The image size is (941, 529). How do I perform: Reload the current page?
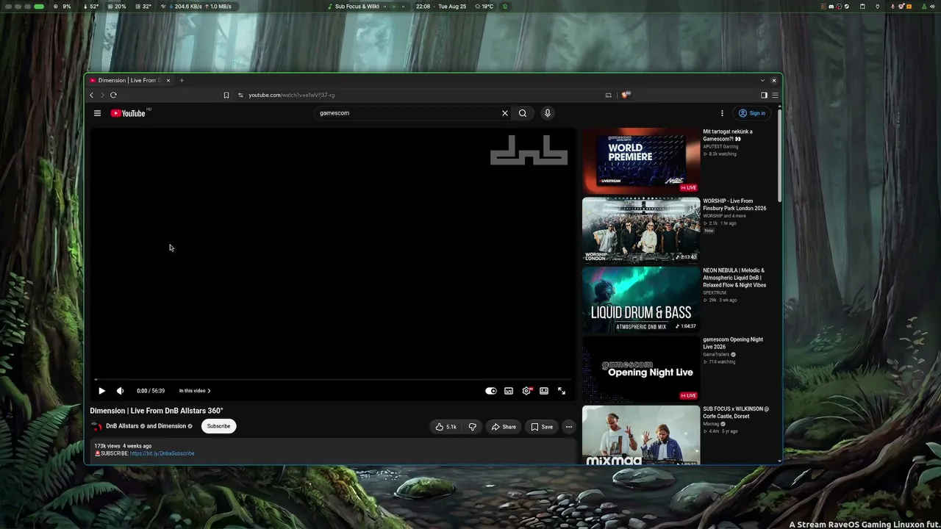113,95
